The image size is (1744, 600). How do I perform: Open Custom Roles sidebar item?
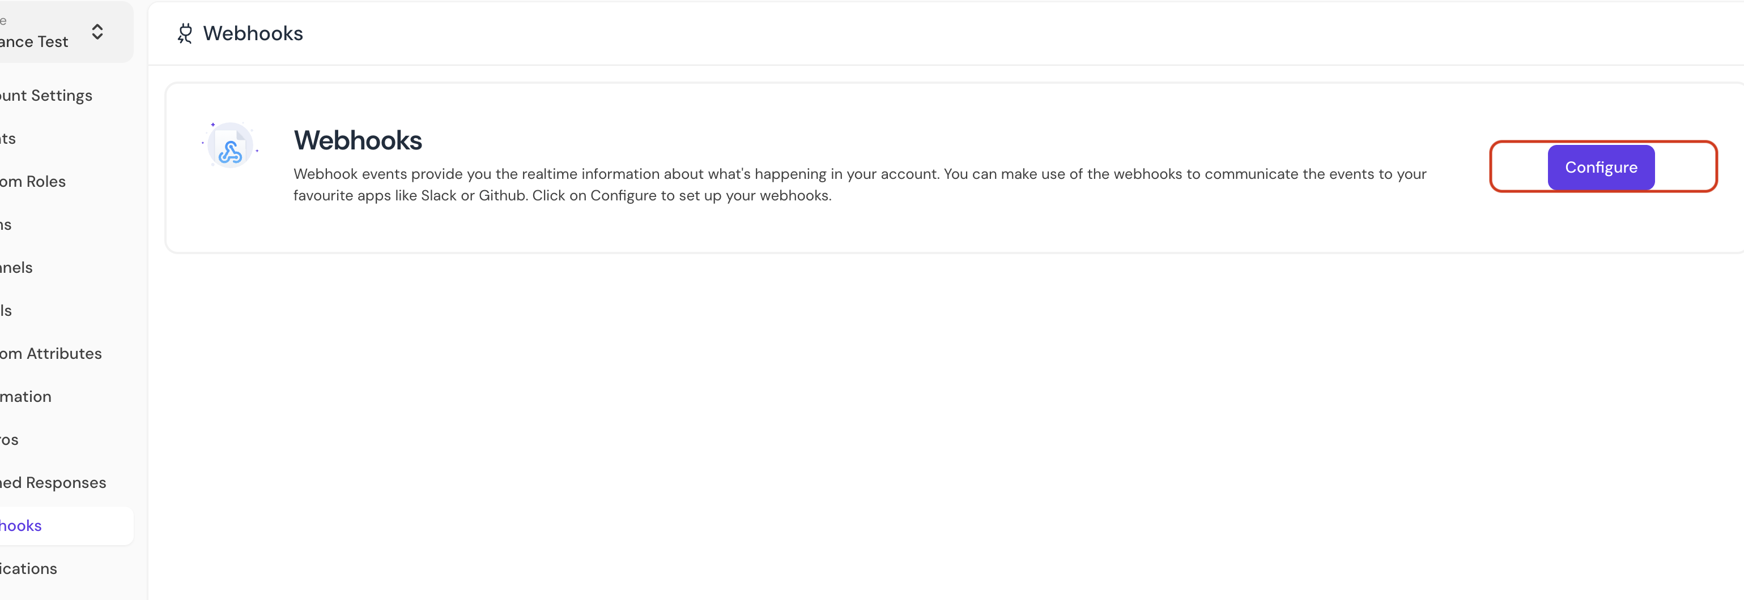tap(32, 181)
